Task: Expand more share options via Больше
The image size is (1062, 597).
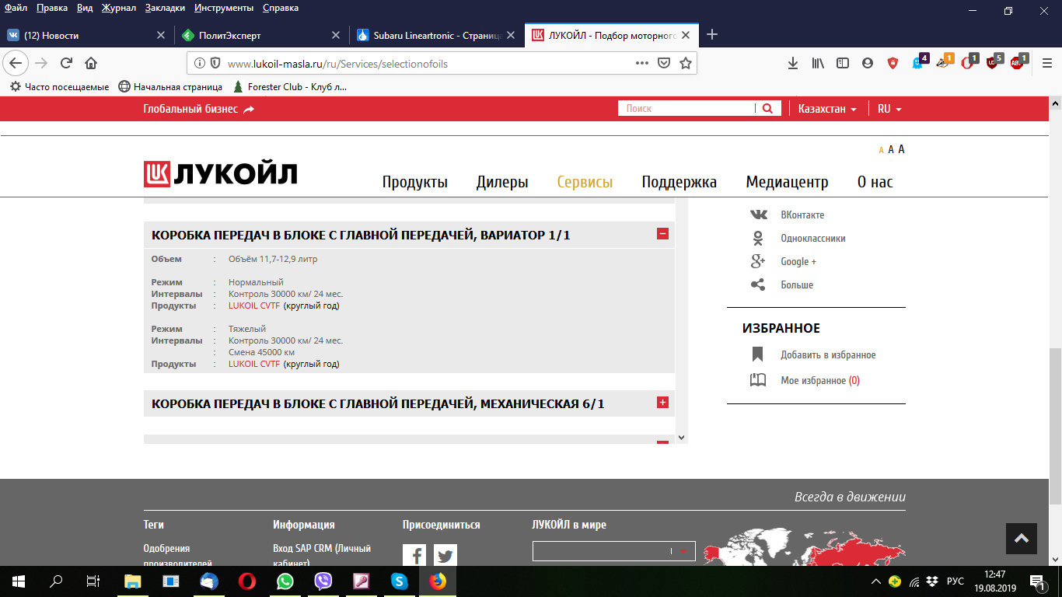Action: (x=797, y=285)
